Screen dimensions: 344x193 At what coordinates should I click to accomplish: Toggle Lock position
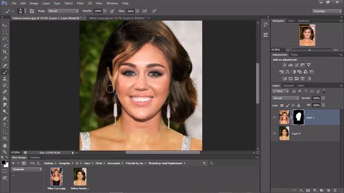click(293, 105)
